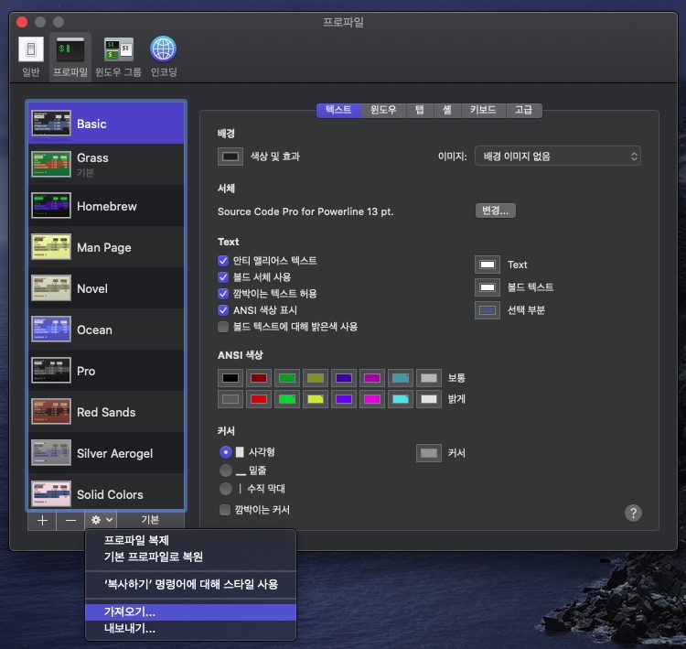Select the 밑줄 underline cursor radio
This screenshot has width=686, height=649.
coord(226,471)
